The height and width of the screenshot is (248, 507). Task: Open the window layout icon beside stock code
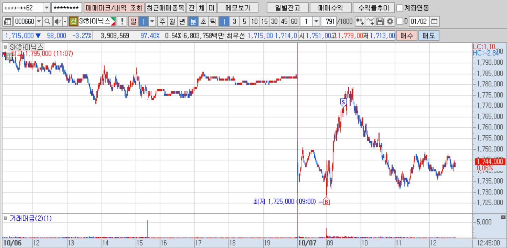8,21
